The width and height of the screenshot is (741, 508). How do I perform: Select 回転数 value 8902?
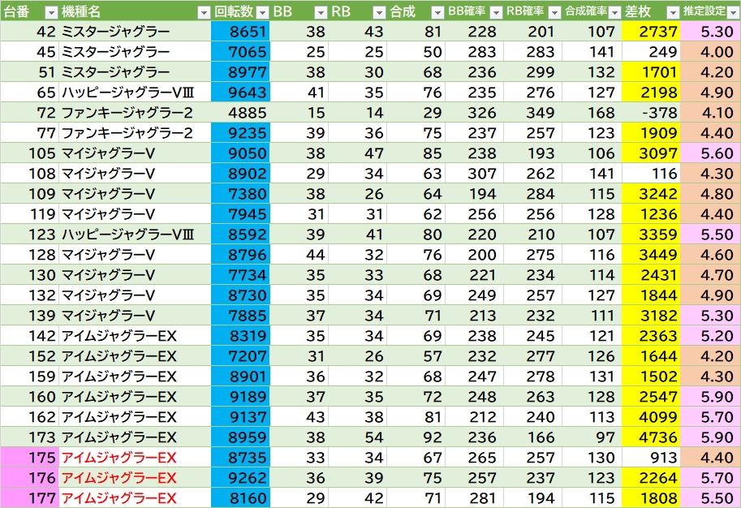(240, 174)
